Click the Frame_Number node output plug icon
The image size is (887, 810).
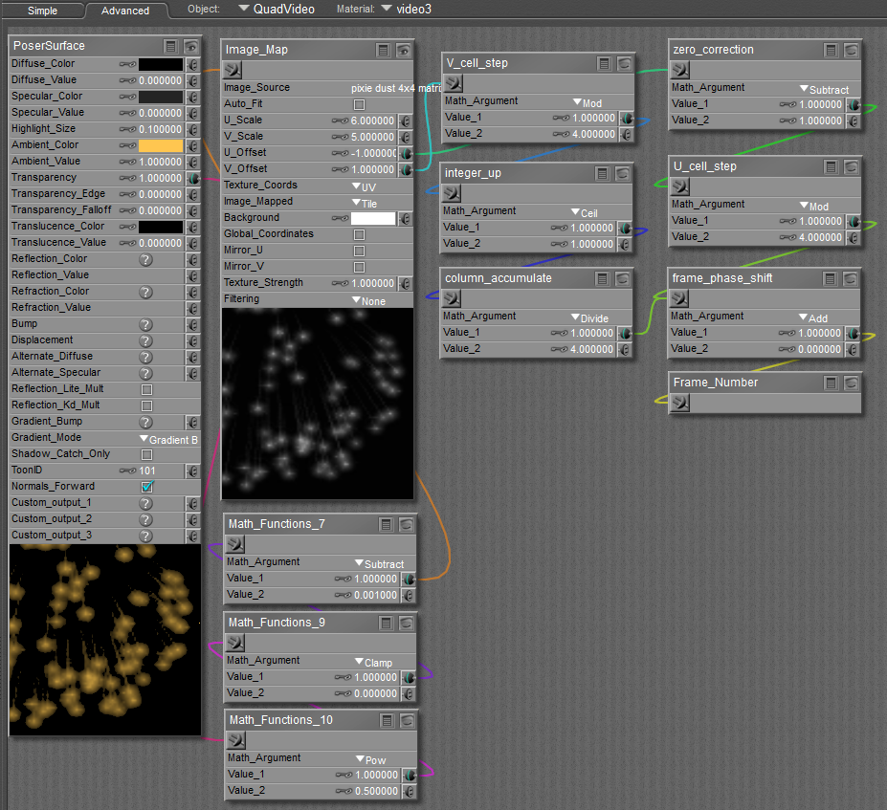coord(680,402)
